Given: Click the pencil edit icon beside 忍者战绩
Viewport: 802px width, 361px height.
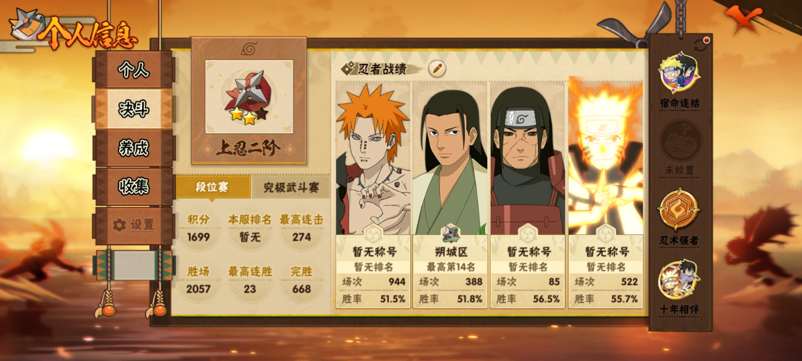Looking at the screenshot, I should [x=437, y=69].
